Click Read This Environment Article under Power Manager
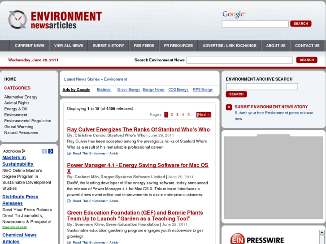Screen dimensions: 326x244 tap(96, 201)
